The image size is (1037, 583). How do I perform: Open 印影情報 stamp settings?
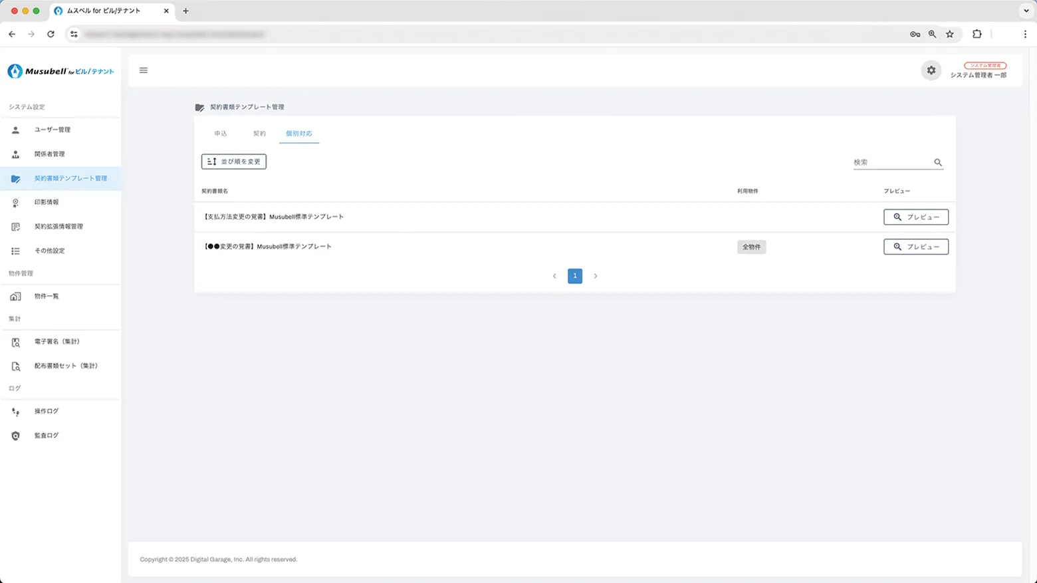(x=47, y=202)
